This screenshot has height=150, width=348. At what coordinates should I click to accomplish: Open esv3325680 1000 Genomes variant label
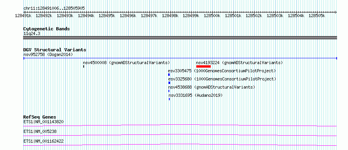click(x=222, y=79)
